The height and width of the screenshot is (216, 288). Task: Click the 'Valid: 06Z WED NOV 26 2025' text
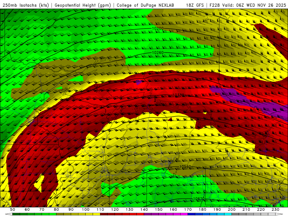(254, 5)
